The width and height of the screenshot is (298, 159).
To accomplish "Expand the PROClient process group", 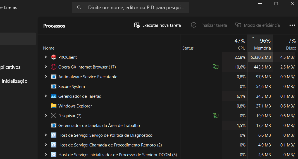I will [46, 57].
